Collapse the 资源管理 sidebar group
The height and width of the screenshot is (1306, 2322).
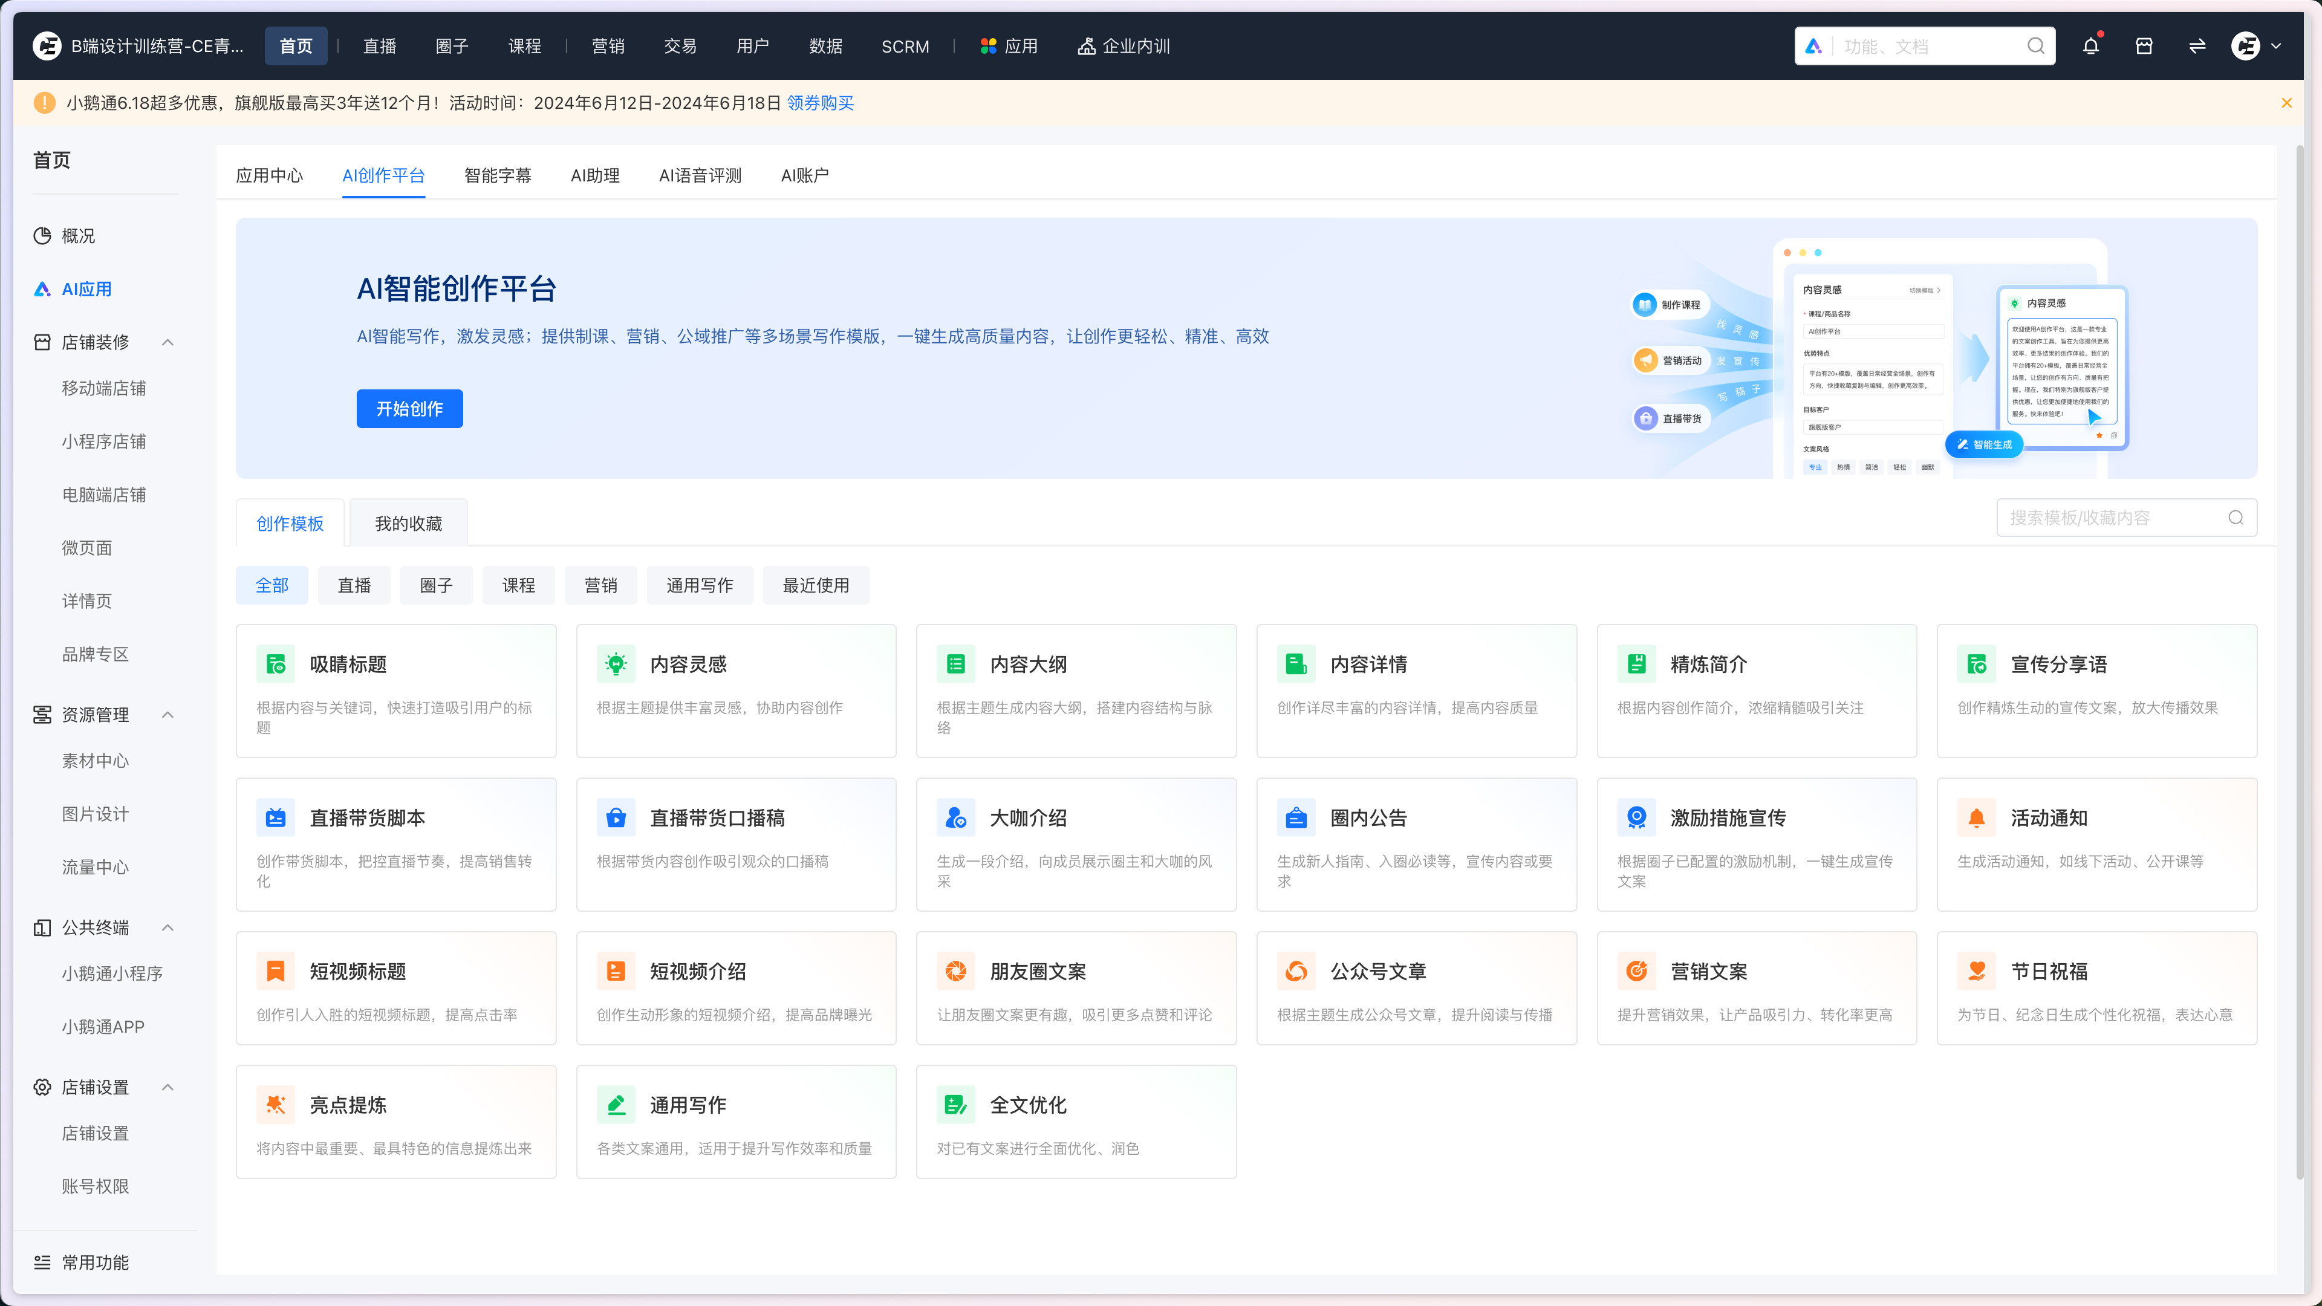(167, 715)
